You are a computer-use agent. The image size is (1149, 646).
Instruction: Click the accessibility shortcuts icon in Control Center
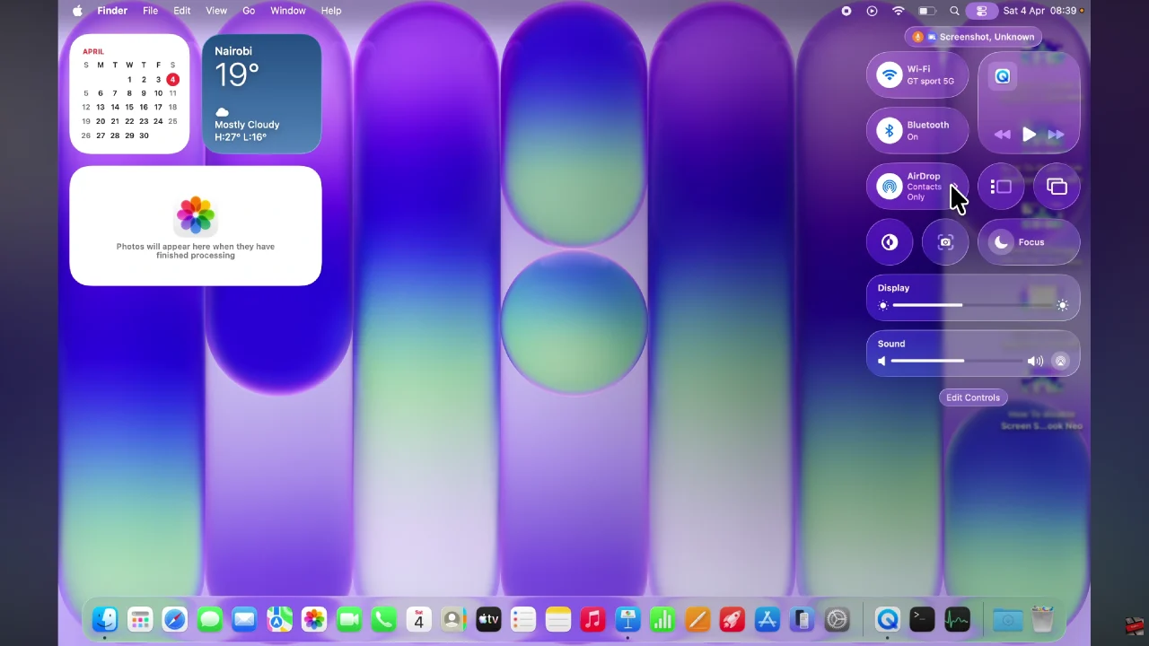pos(890,242)
